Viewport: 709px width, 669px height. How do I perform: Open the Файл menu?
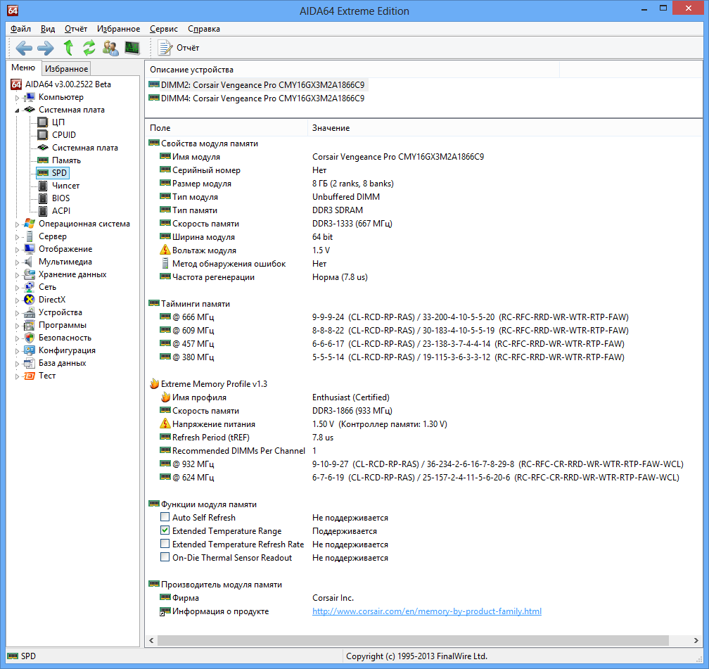coord(21,29)
